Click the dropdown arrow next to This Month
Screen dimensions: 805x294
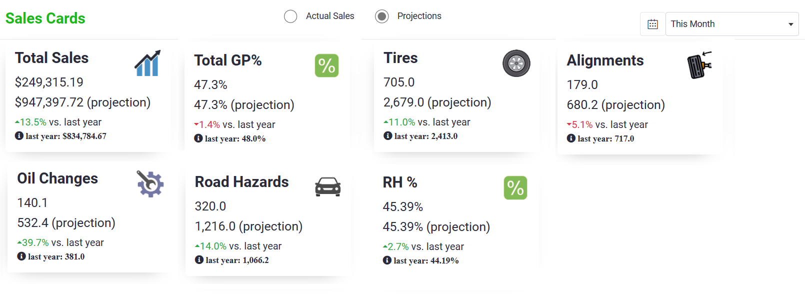[790, 24]
